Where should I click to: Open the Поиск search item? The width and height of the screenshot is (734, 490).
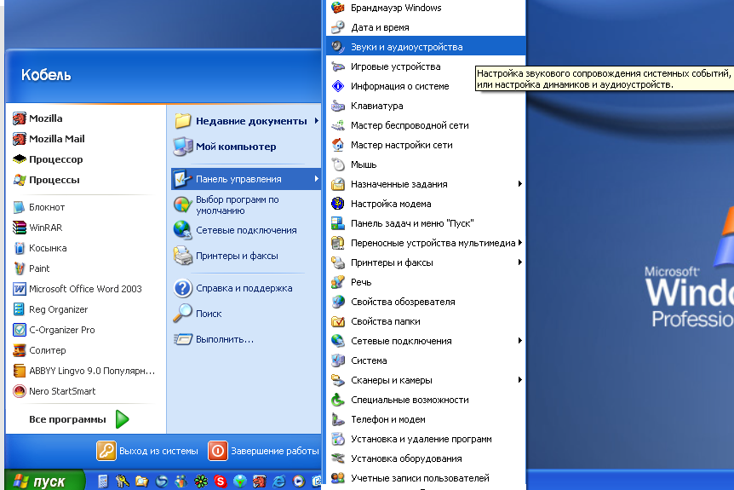(197, 314)
